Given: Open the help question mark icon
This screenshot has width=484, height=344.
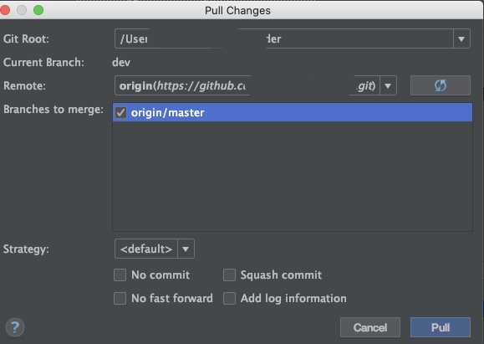Looking at the screenshot, I should (x=15, y=327).
